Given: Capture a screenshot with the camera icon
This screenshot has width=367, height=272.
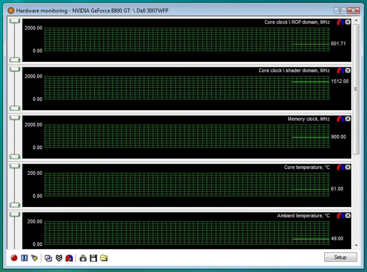Looking at the screenshot, I should coord(83,258).
